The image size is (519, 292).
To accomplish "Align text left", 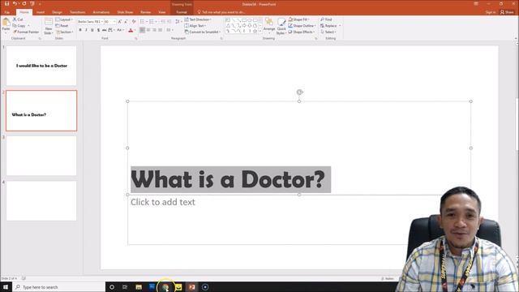I will [x=143, y=30].
